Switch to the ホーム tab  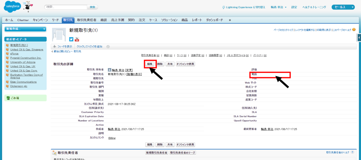[x=9, y=20]
